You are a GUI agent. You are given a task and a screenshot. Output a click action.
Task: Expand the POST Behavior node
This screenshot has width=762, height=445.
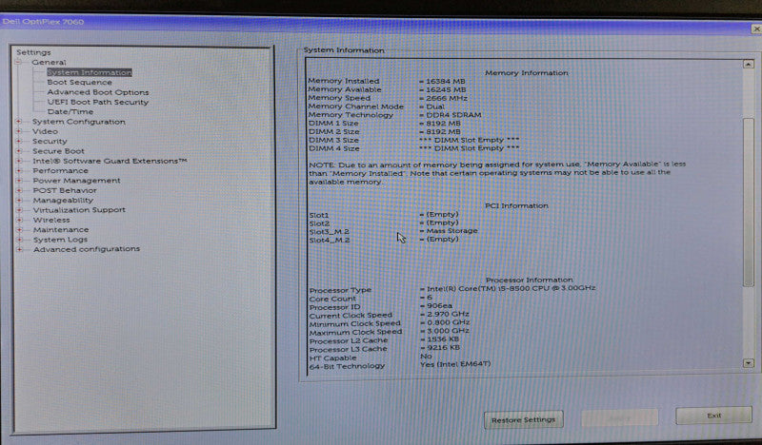click(19, 190)
